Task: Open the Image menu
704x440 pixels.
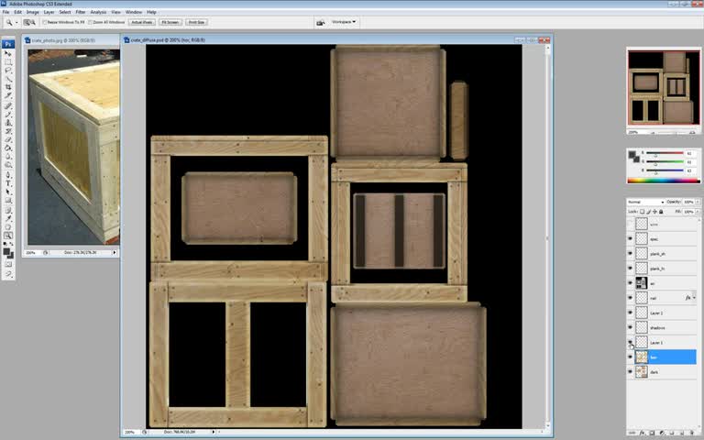Action: (x=32, y=12)
